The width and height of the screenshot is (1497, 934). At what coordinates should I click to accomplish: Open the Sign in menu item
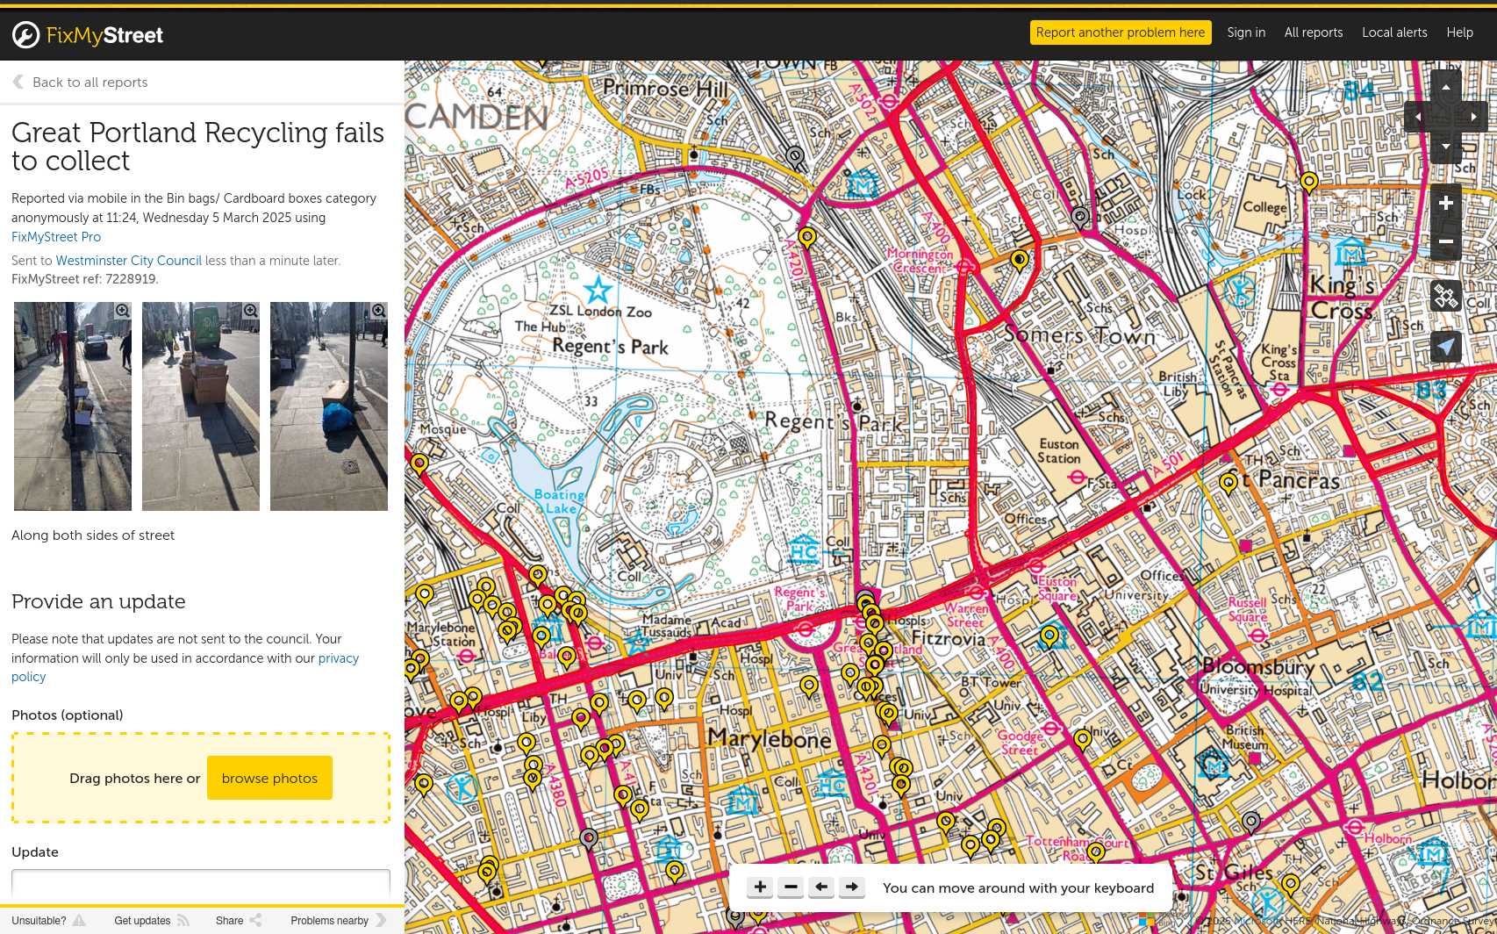point(1246,32)
